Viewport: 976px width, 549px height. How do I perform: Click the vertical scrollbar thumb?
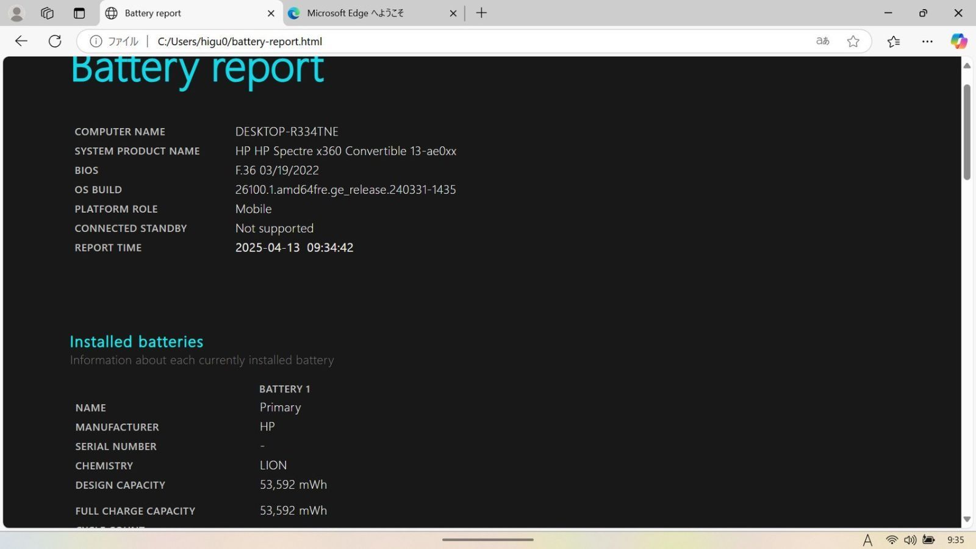point(967,132)
